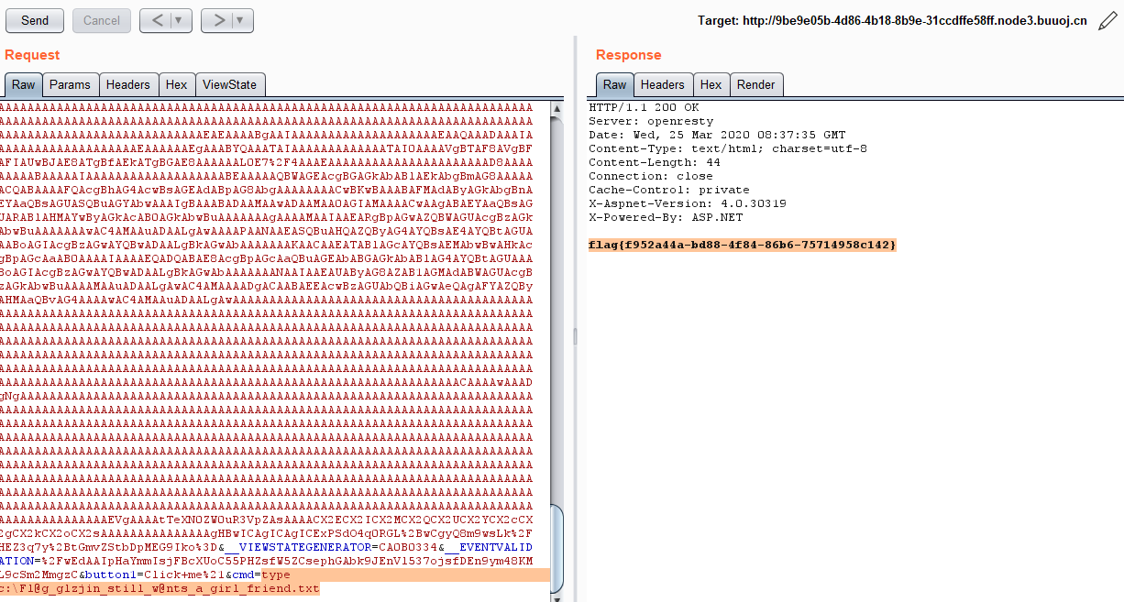Show the Request Hex tab
1124x602 pixels.
[x=176, y=84]
